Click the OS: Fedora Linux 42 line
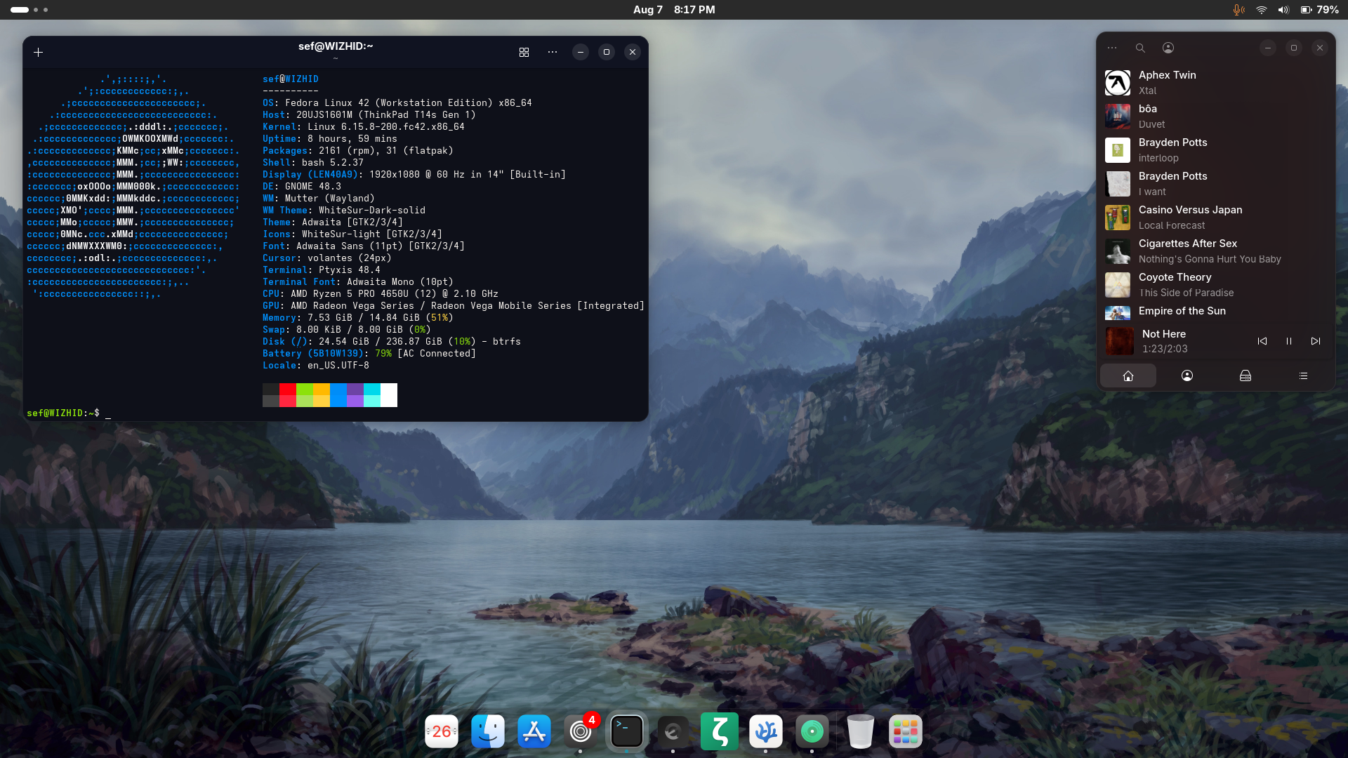 pyautogui.click(x=397, y=103)
